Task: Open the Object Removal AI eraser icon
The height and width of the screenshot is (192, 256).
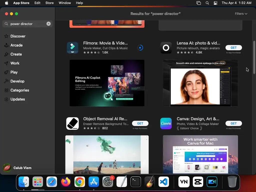Action: pos(72,123)
